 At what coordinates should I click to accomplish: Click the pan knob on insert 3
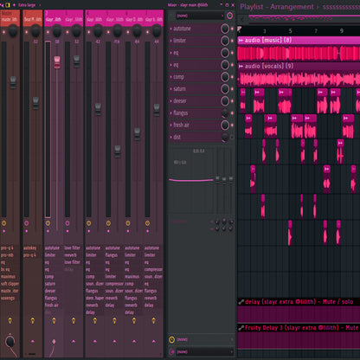click(x=76, y=31)
